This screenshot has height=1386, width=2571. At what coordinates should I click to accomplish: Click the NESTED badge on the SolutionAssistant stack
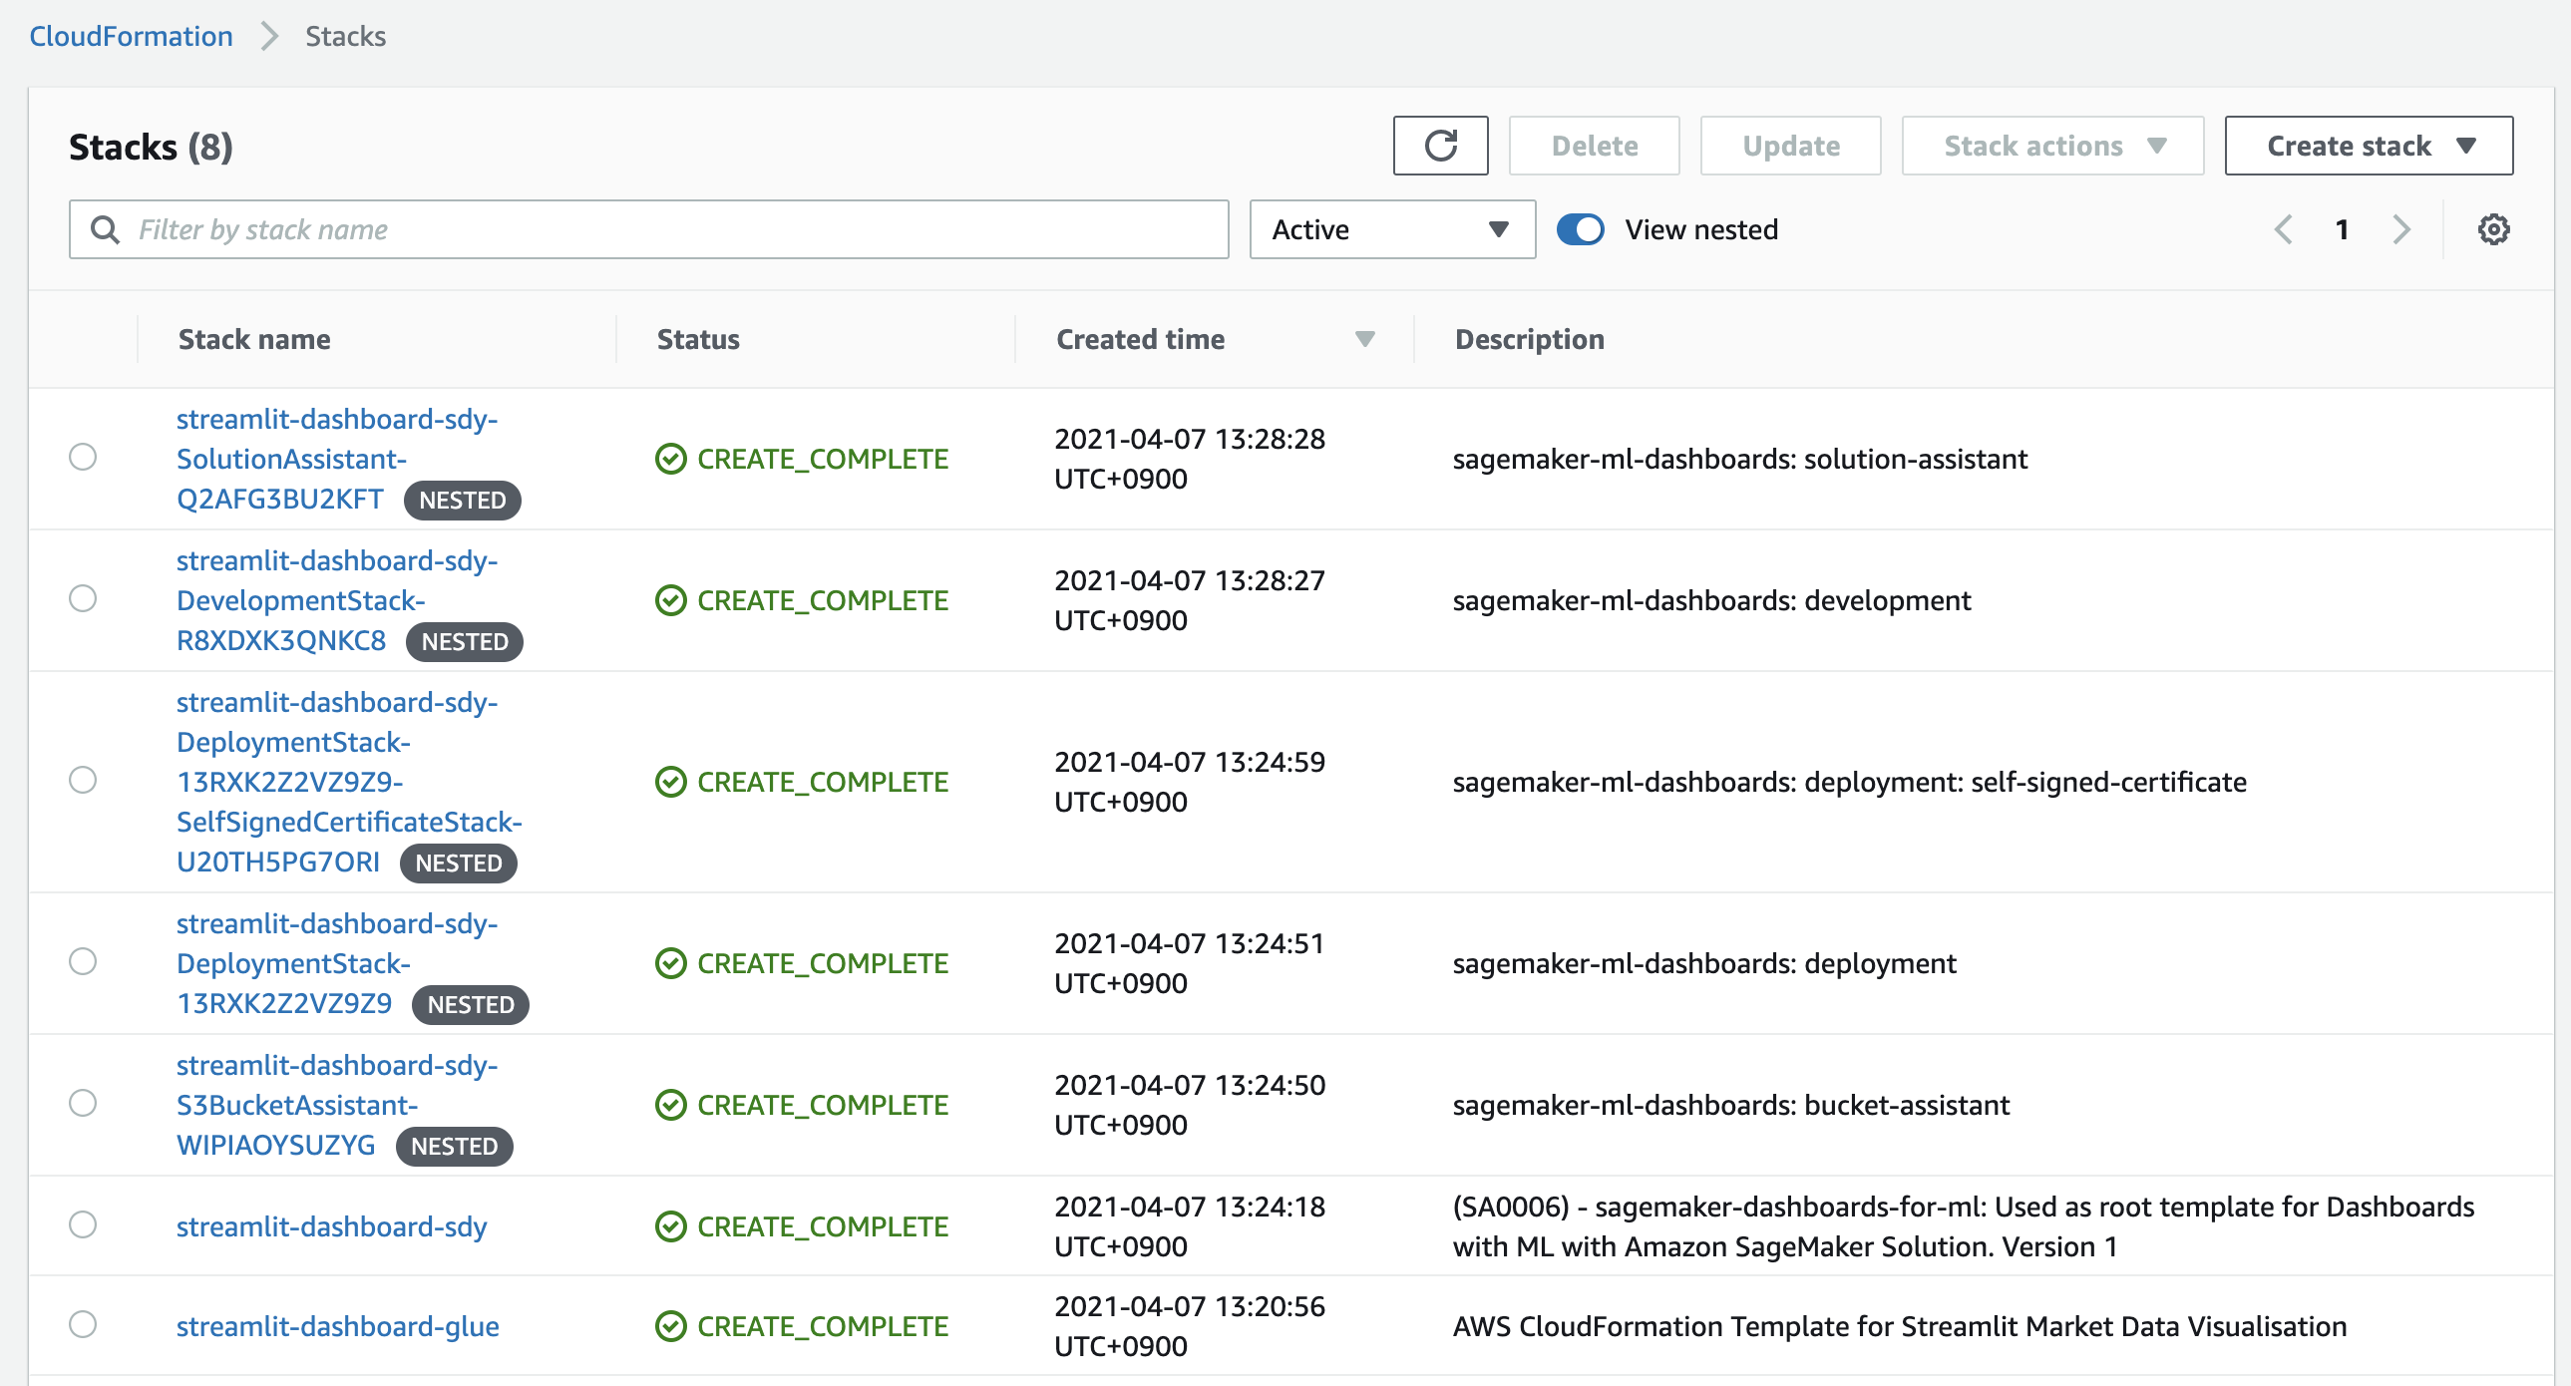pyautogui.click(x=462, y=500)
